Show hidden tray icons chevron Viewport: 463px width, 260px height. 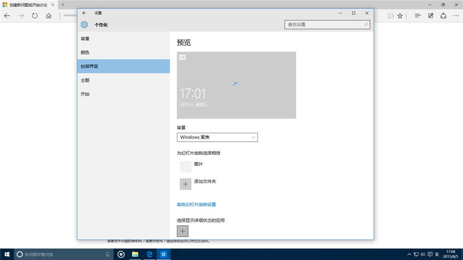tap(409, 255)
